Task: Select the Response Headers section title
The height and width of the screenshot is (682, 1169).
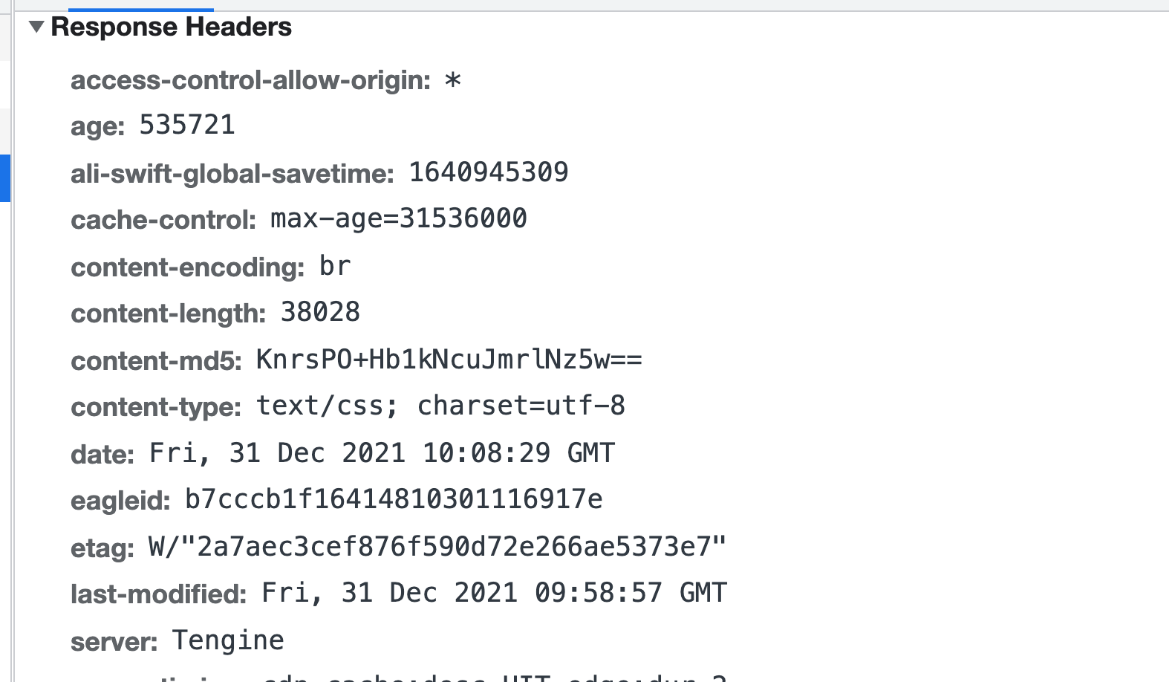Action: (x=171, y=27)
